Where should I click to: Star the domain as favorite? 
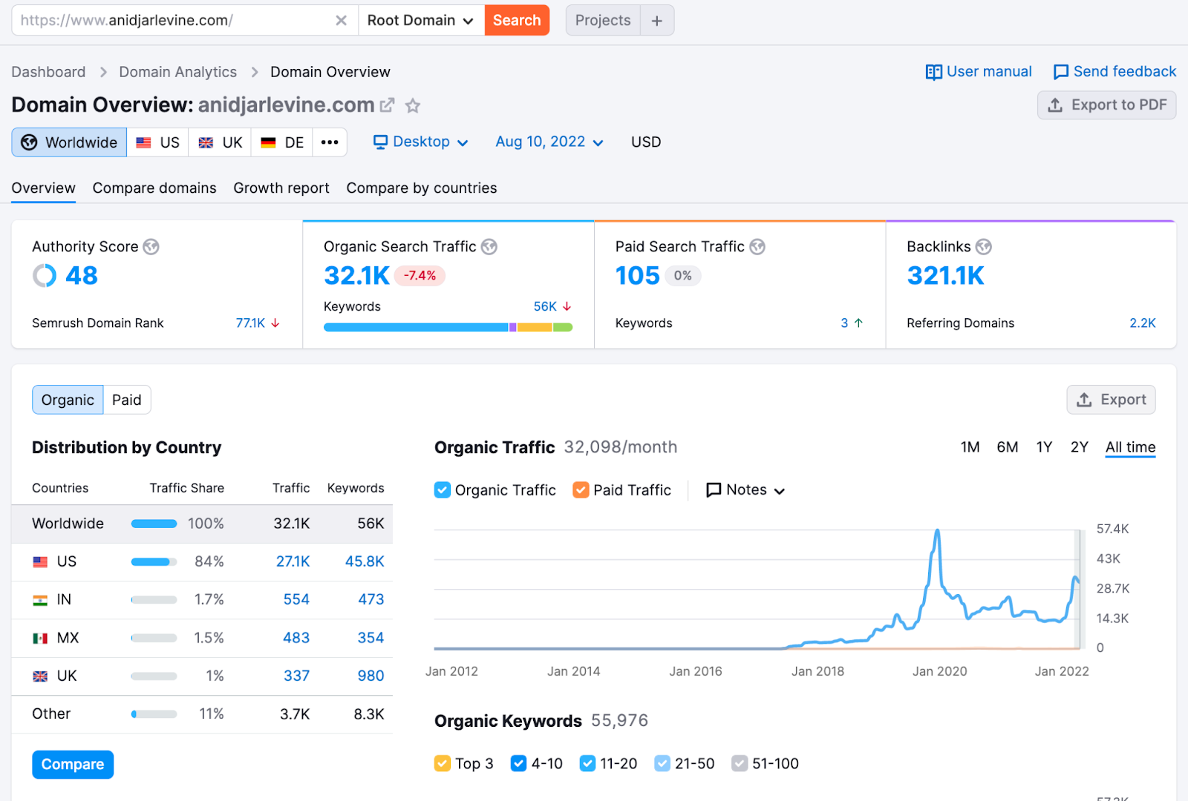click(x=413, y=106)
